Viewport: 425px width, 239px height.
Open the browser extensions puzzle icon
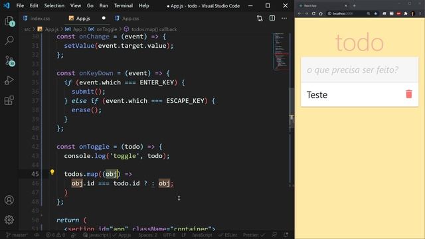[x=406, y=13]
